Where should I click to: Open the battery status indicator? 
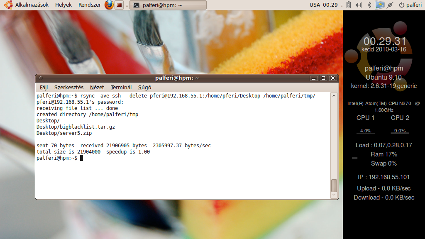[348, 5]
